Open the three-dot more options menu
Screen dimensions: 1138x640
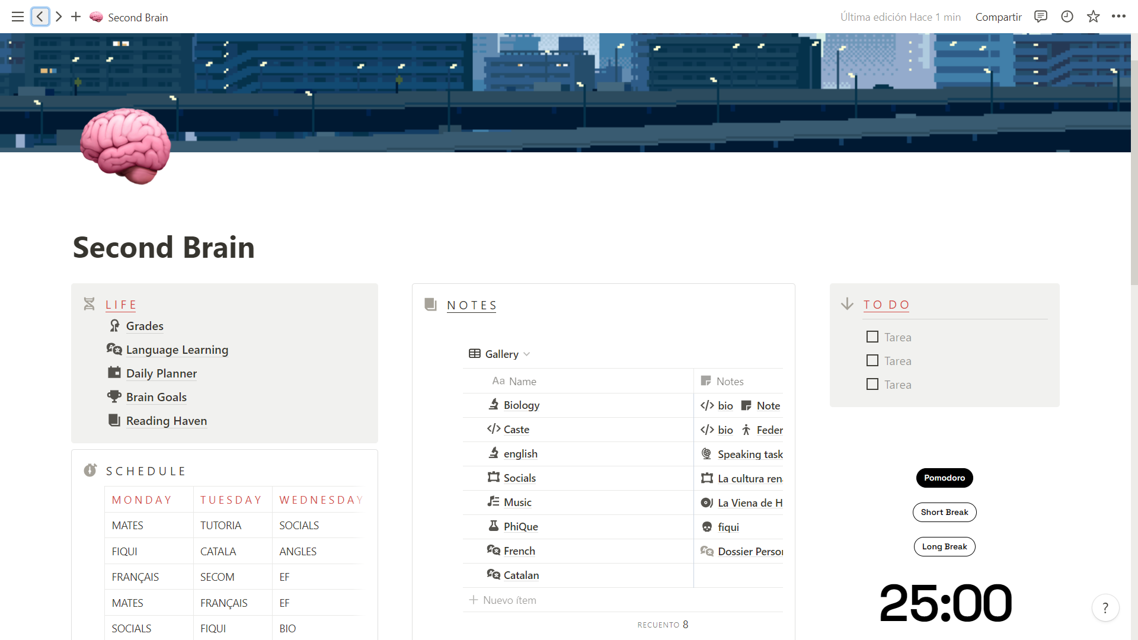click(x=1118, y=17)
